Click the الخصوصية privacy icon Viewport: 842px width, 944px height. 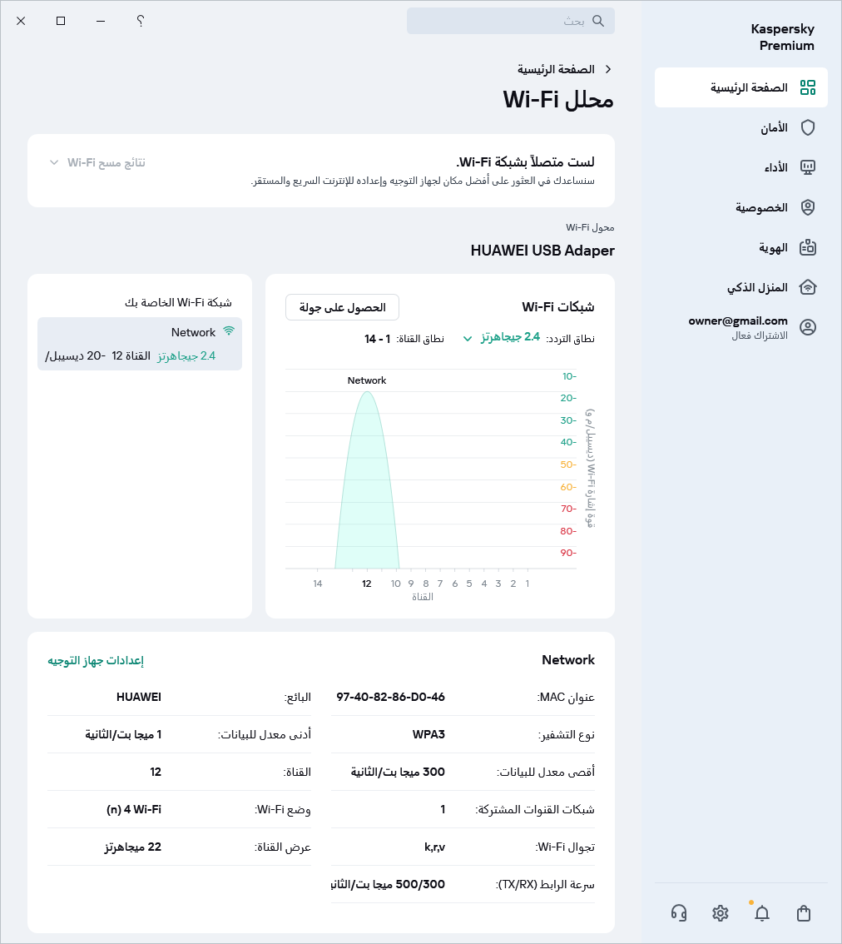(808, 207)
